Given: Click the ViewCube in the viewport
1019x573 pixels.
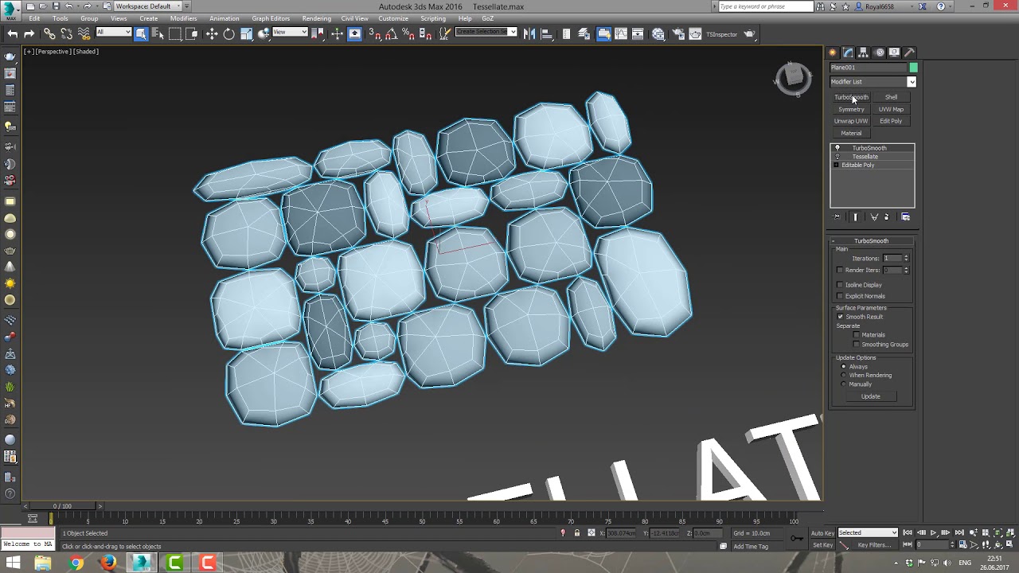Looking at the screenshot, I should coord(793,77).
